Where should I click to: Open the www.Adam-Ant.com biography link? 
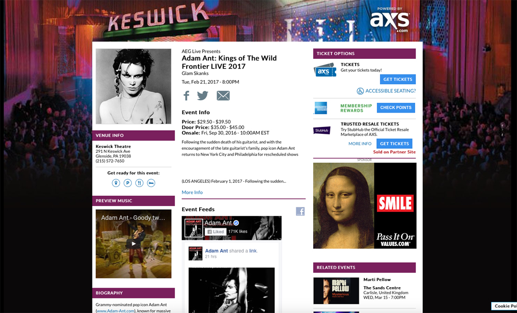tap(115, 311)
